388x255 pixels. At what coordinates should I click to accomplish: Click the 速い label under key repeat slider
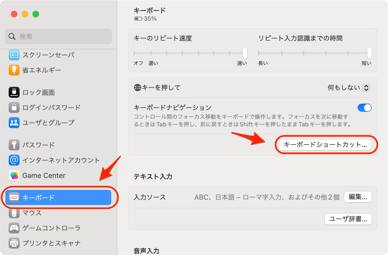(242, 63)
